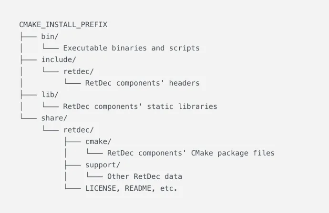Select the support/ directory entry
329x213 pixels.
(x=103, y=165)
